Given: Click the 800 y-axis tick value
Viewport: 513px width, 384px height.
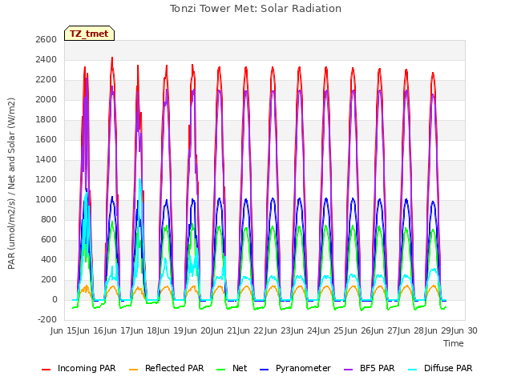Looking at the screenshot, I should [x=49, y=220].
